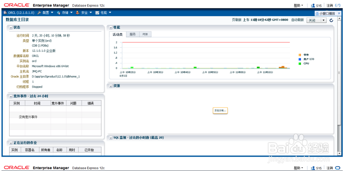Screen dimensions: 349x171
Task: Click the storage icon next to 存储
Action: [59, 13]
